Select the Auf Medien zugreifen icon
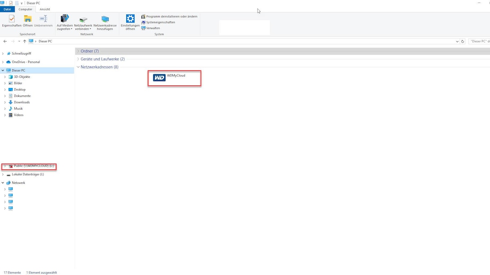The width and height of the screenshot is (490, 275). coord(65,21)
